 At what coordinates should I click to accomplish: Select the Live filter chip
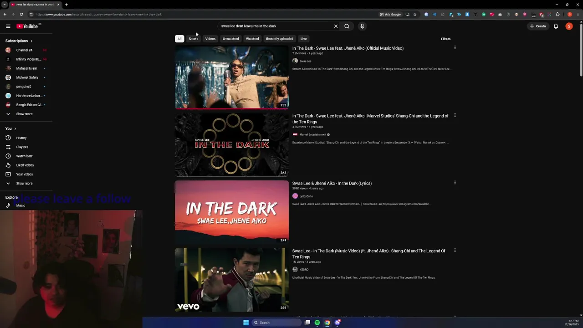[x=303, y=39]
